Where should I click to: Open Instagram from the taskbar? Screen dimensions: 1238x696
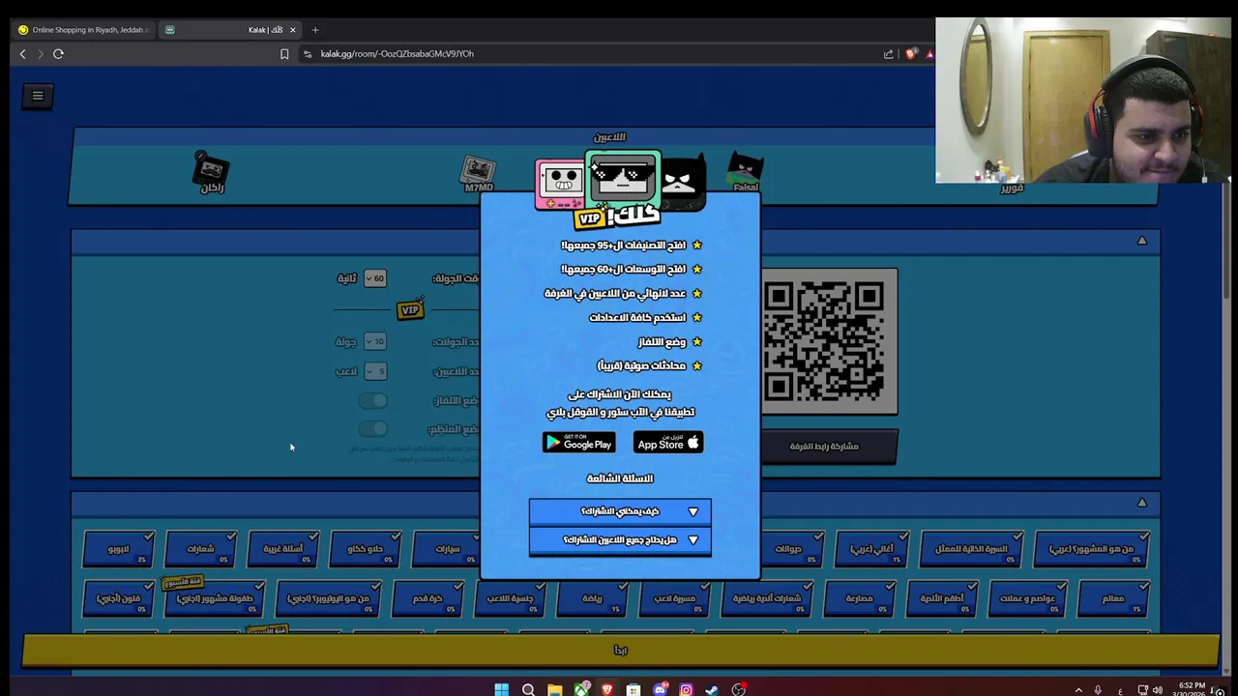coord(686,689)
